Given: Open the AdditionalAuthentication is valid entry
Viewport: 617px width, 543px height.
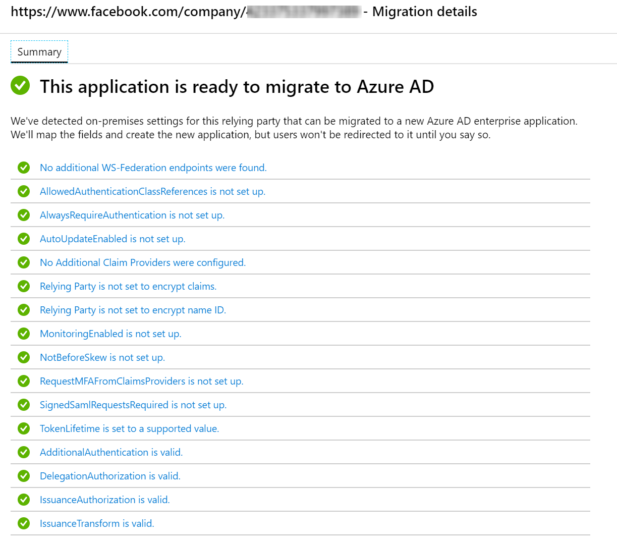Looking at the screenshot, I should 111,452.
